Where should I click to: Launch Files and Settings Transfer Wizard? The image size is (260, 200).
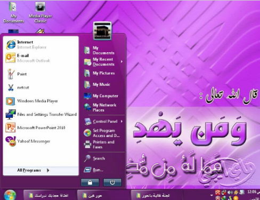[x=41, y=114]
